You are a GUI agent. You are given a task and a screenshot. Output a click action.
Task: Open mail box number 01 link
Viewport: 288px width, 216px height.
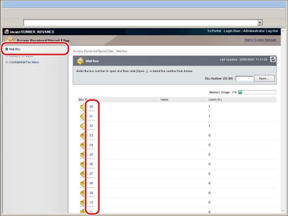coord(91,116)
